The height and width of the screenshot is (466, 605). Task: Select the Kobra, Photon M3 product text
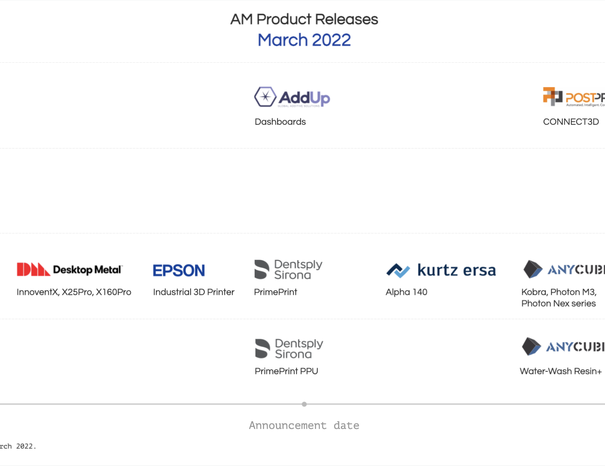pos(559,298)
